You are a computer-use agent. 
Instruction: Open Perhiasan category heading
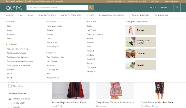[51, 22]
